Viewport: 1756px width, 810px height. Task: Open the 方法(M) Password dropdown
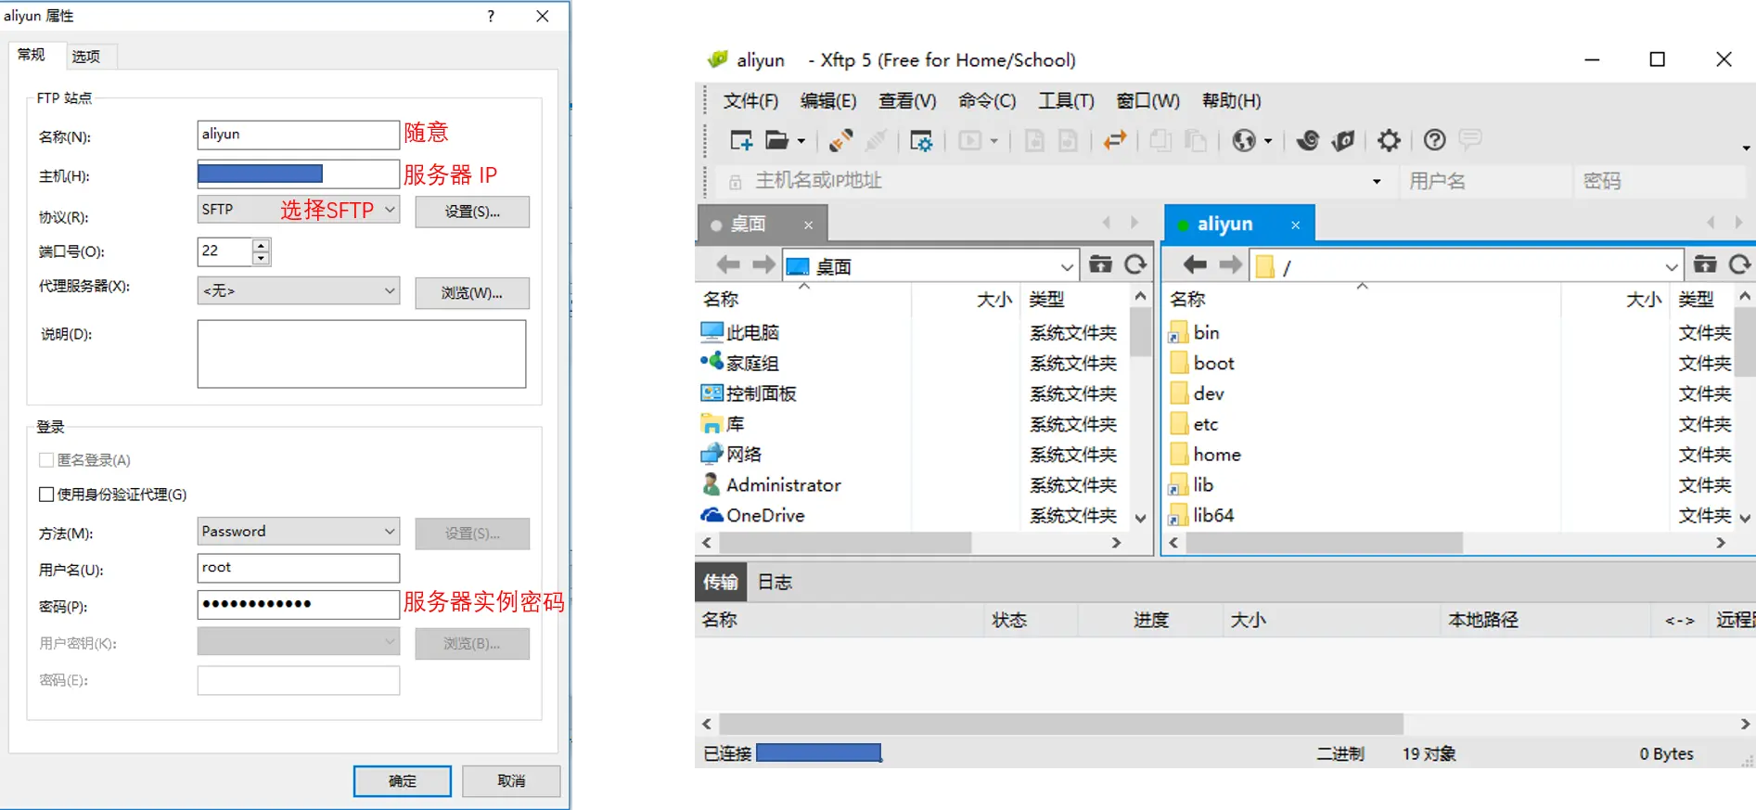click(390, 532)
